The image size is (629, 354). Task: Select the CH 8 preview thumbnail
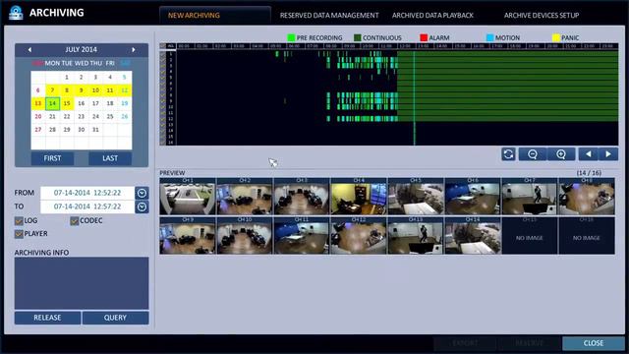click(587, 197)
